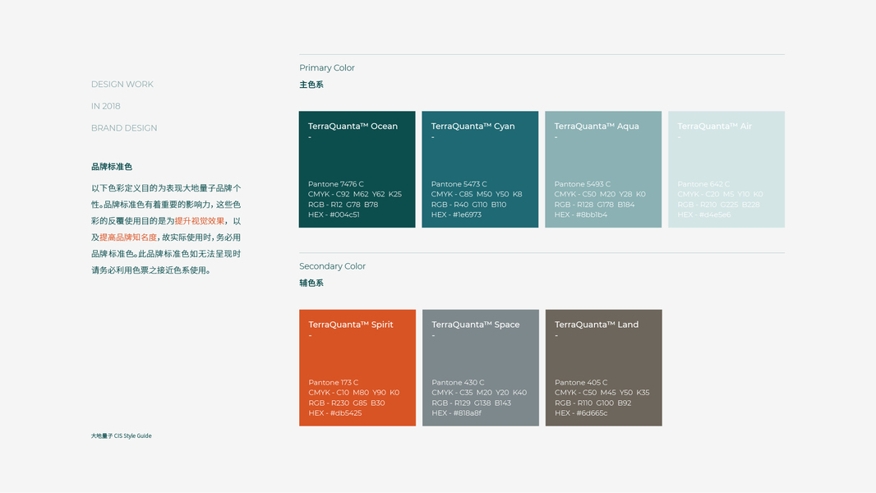This screenshot has height=493, width=876.
Task: Click 'Pantone 642 C' text
Action: tap(703, 184)
